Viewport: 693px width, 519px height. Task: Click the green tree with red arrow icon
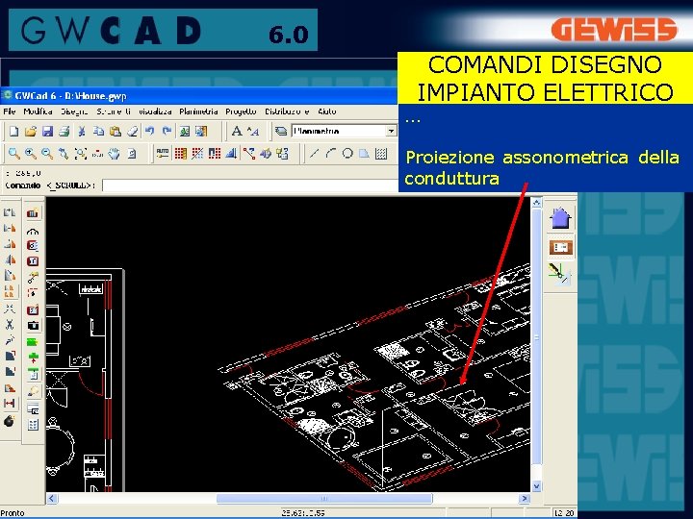click(33, 357)
